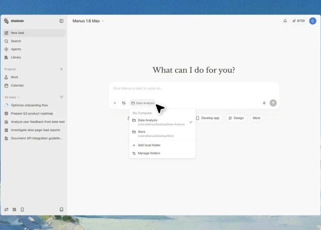Click into the Give Manus a task field
Screen dimensions: 321x230
[x=193, y=88]
